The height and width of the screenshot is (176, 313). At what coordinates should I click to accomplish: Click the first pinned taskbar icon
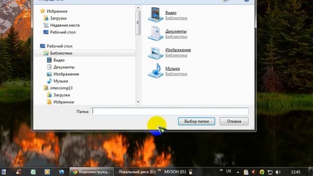tap(4, 172)
